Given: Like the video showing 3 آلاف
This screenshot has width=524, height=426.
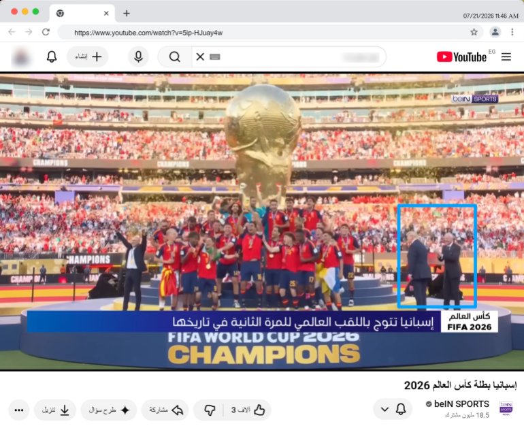Looking at the screenshot, I should tap(248, 410).
